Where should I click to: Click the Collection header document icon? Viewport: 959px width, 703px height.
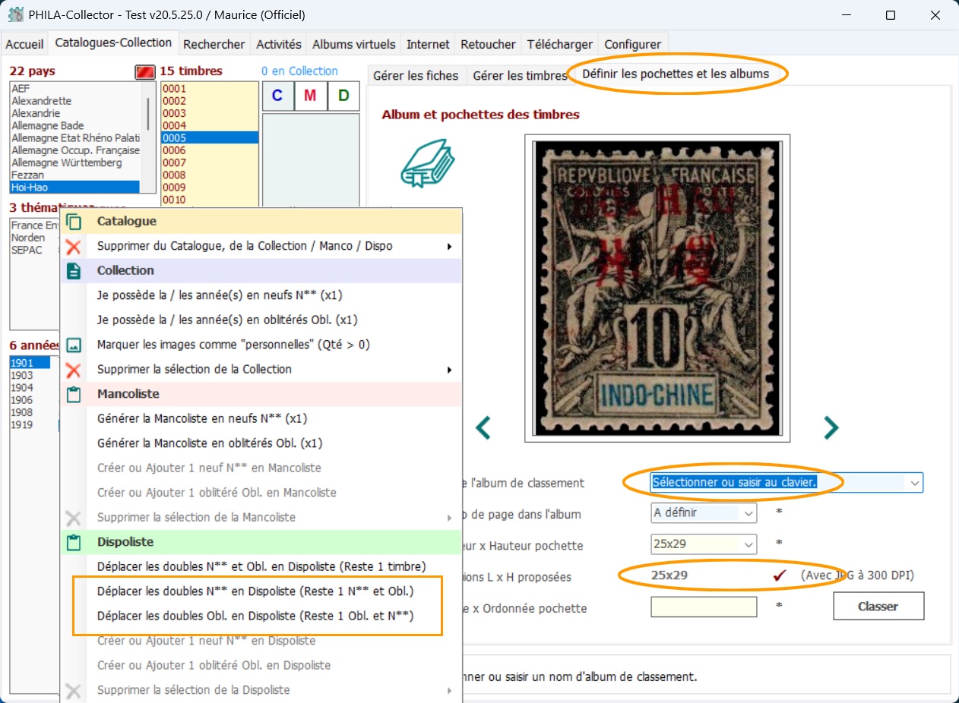tap(74, 271)
